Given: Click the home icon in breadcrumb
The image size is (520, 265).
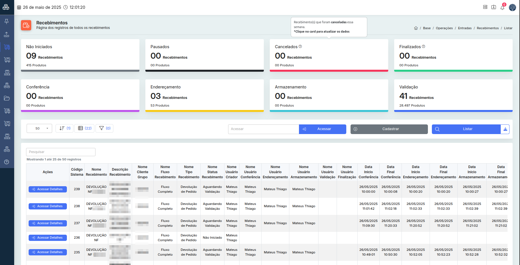Looking at the screenshot, I should (x=416, y=28).
